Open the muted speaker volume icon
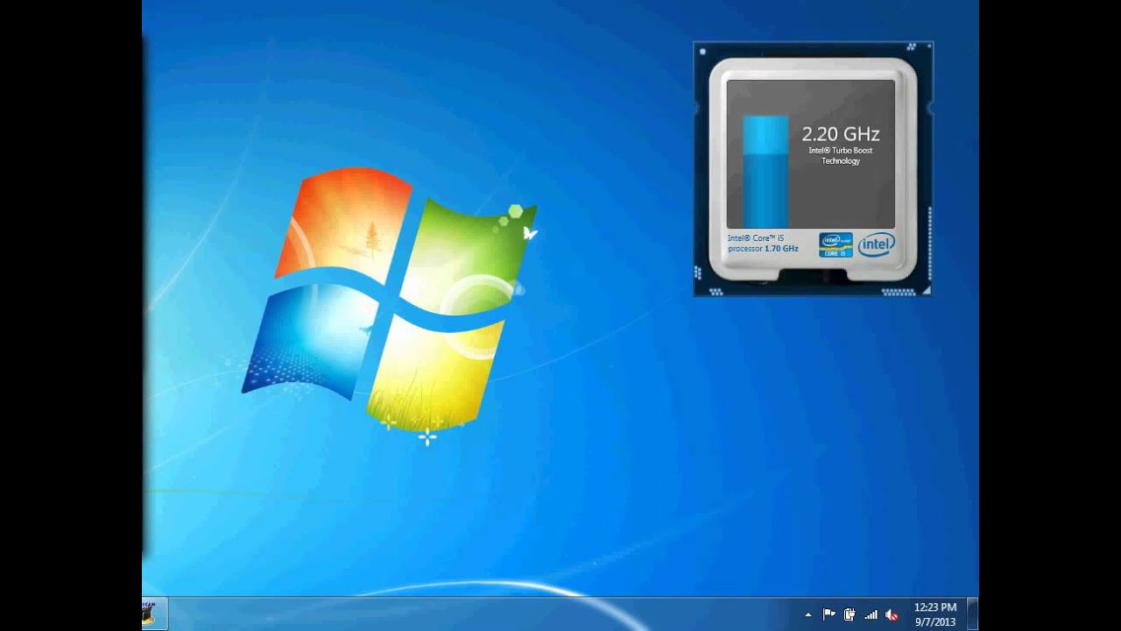The width and height of the screenshot is (1121, 631). tap(892, 614)
